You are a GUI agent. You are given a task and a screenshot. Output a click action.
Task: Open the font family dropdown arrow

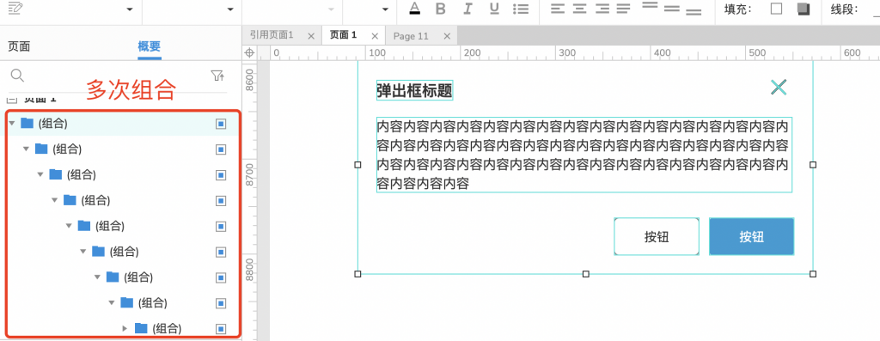tap(230, 9)
